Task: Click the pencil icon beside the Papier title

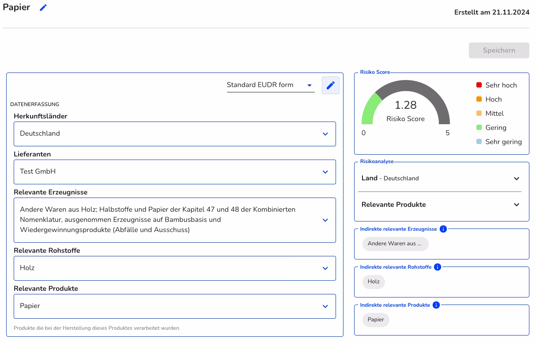Action: pyautogui.click(x=43, y=8)
